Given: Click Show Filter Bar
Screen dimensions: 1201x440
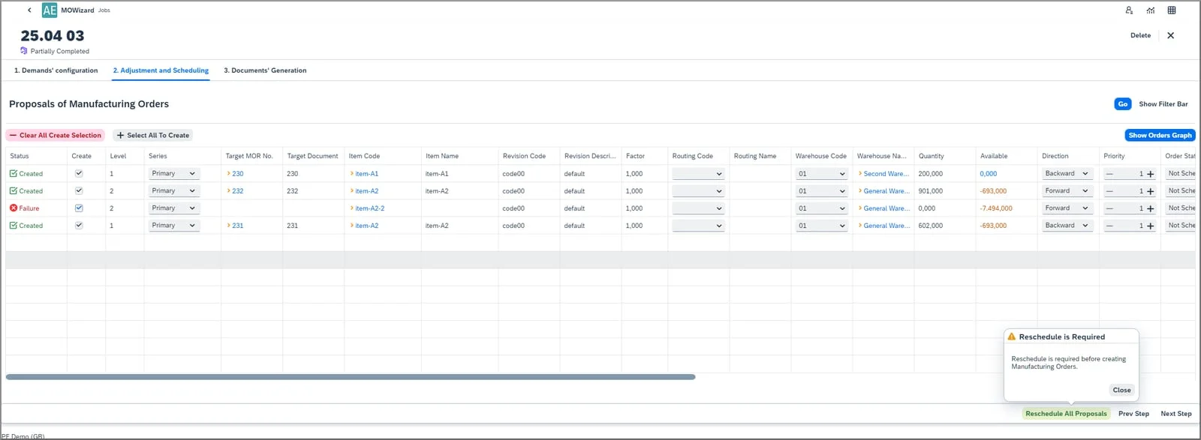Looking at the screenshot, I should [x=1163, y=104].
